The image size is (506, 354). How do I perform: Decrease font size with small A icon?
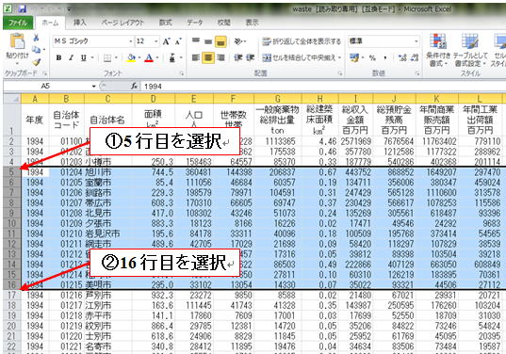click(x=178, y=41)
